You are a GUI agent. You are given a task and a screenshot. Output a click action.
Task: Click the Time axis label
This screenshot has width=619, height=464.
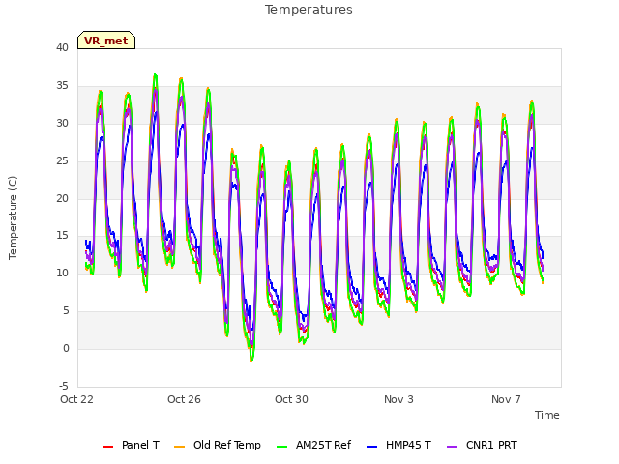547,415
